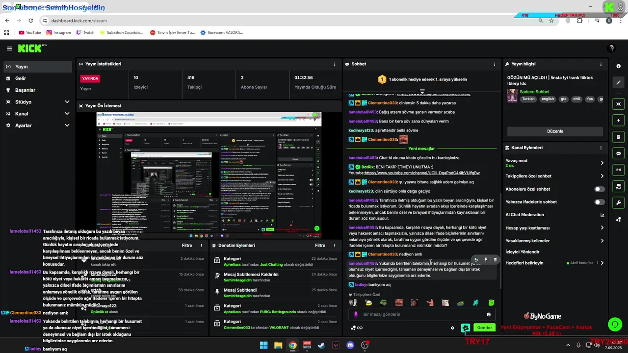Open Yayın bilgisi panel options menu
Screen dimensions: 628x353
[601, 64]
